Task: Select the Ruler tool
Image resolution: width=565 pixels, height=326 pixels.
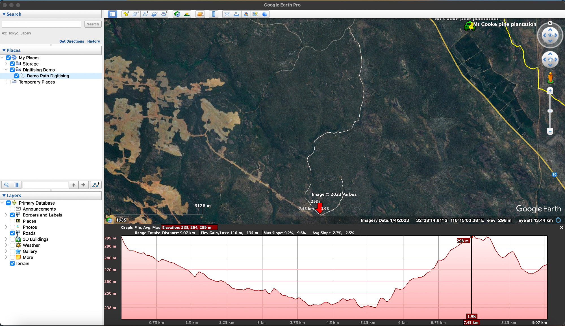Action: coord(214,14)
